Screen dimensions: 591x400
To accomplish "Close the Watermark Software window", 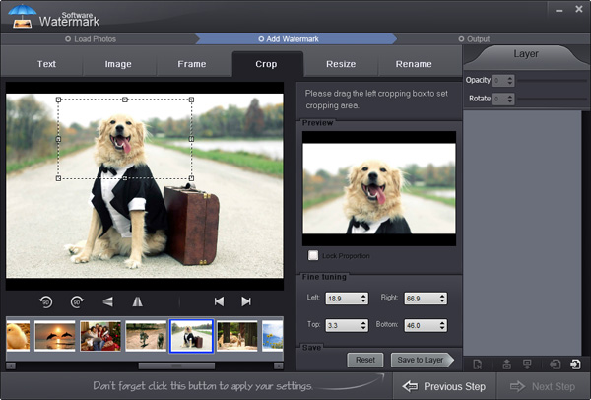I will pos(579,9).
